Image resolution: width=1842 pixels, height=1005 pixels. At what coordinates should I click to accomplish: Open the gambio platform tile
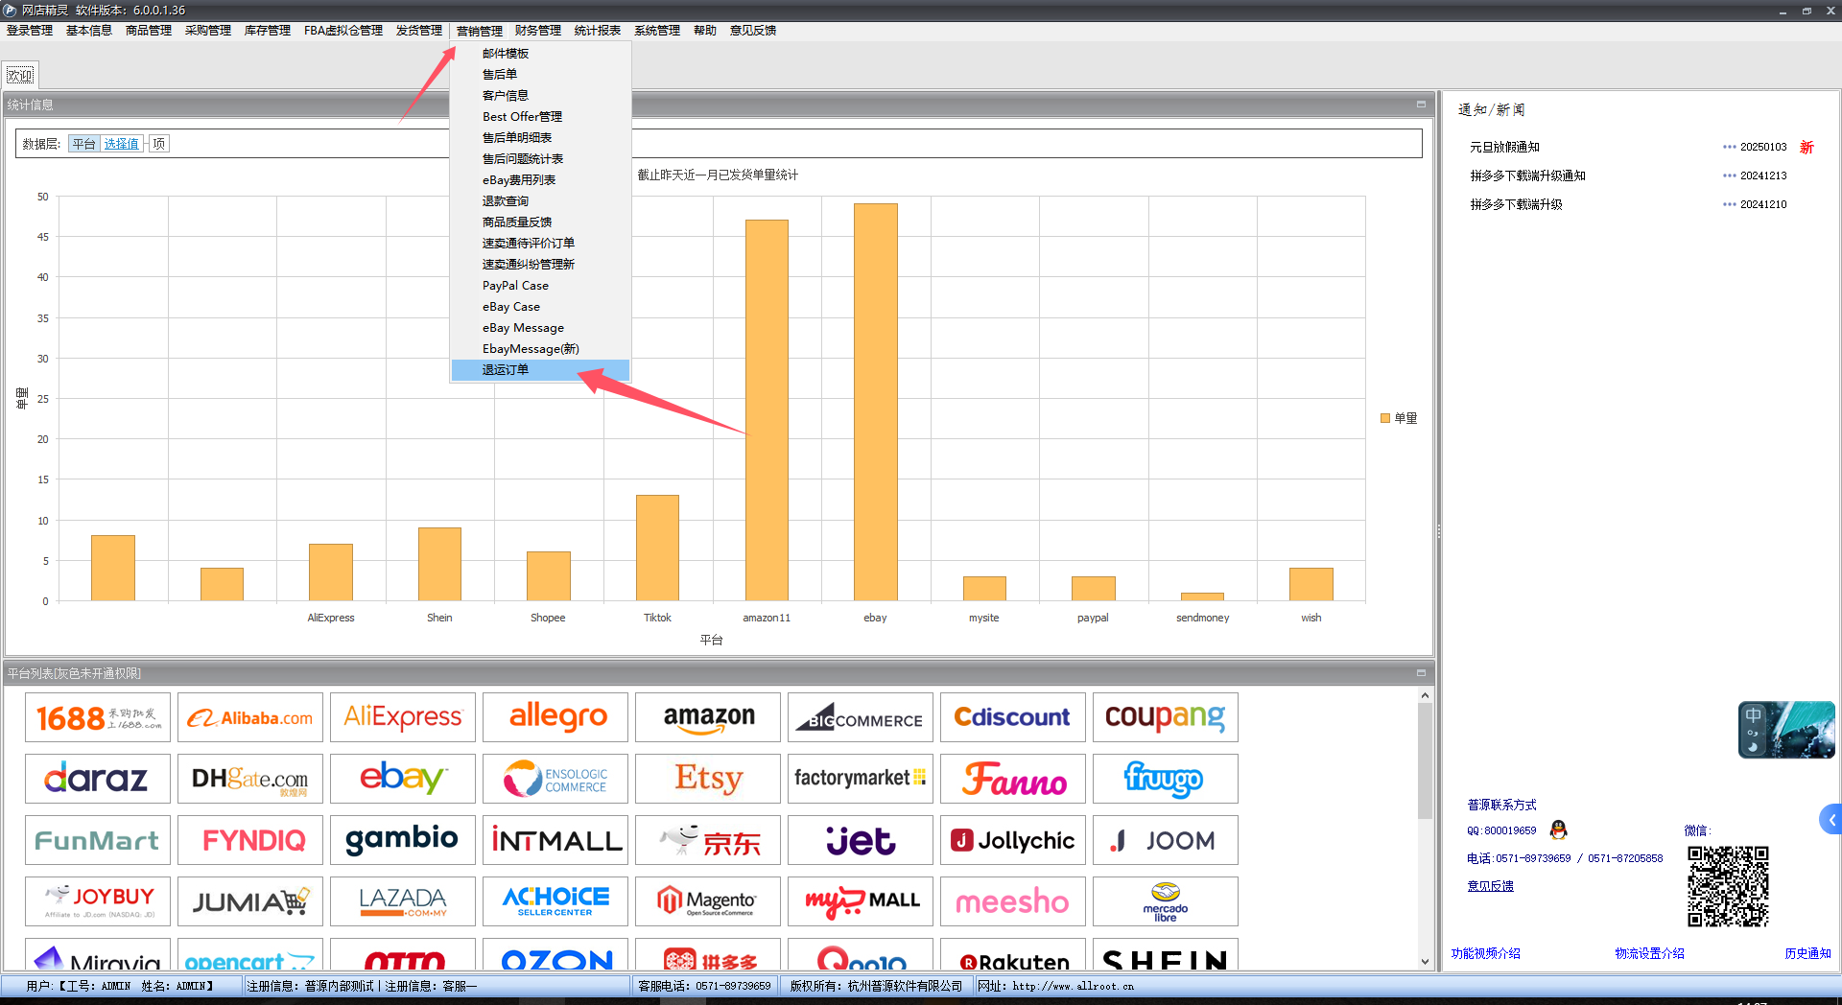(x=403, y=840)
